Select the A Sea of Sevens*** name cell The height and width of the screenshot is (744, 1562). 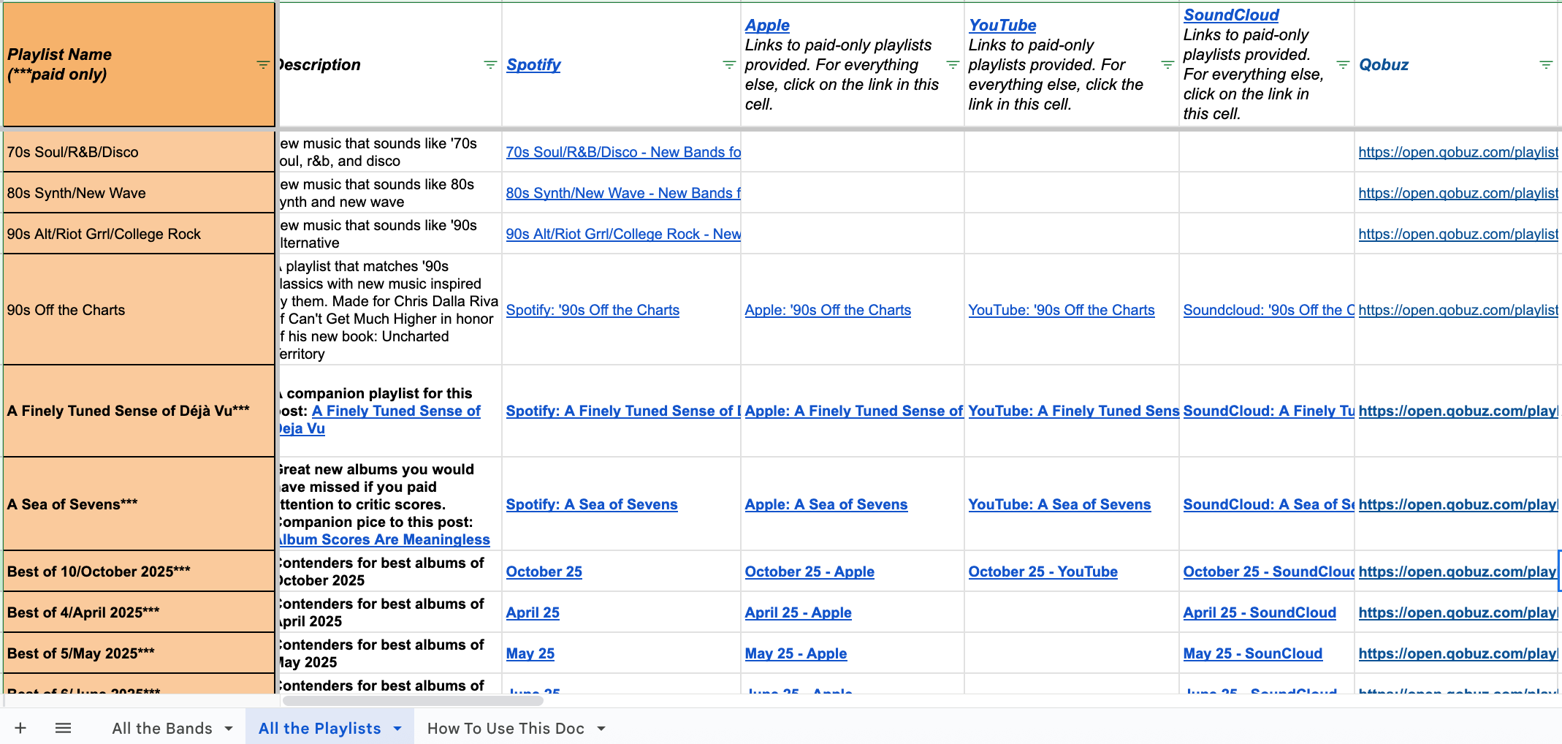pos(139,504)
